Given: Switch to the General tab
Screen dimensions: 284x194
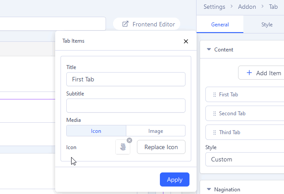Looking at the screenshot, I should click(220, 25).
